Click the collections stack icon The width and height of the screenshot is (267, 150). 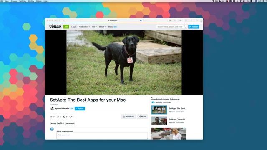point(64,117)
